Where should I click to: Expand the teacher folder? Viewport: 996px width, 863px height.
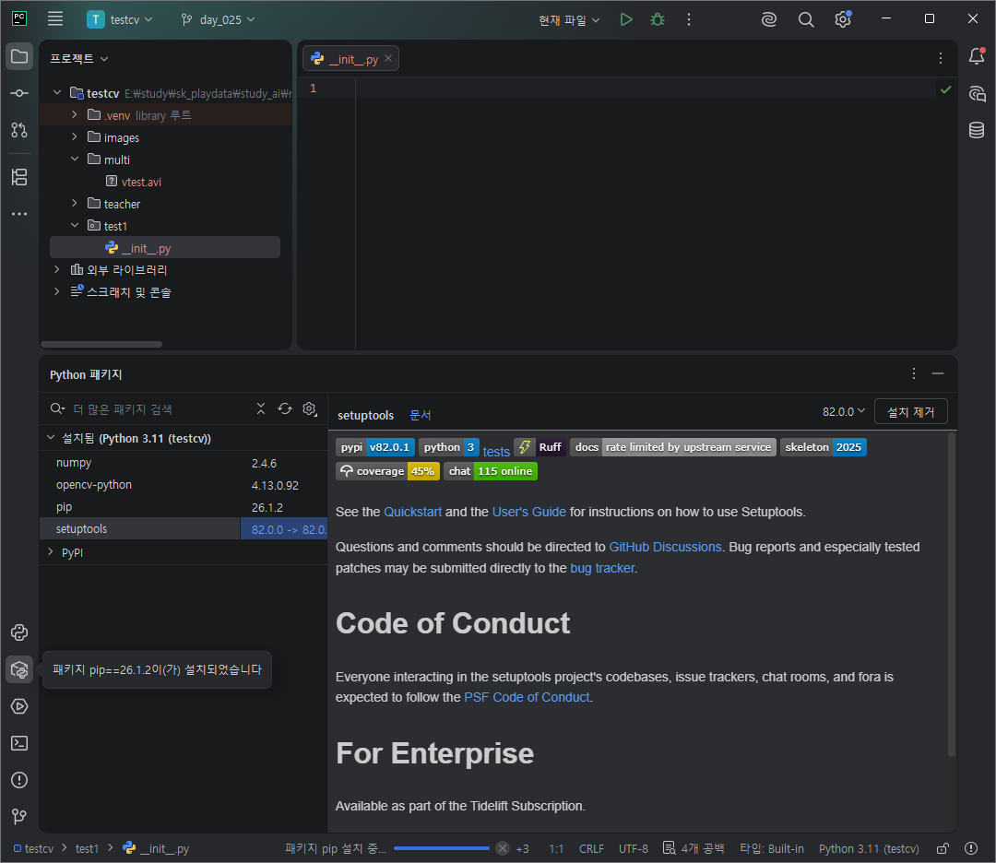(x=75, y=203)
